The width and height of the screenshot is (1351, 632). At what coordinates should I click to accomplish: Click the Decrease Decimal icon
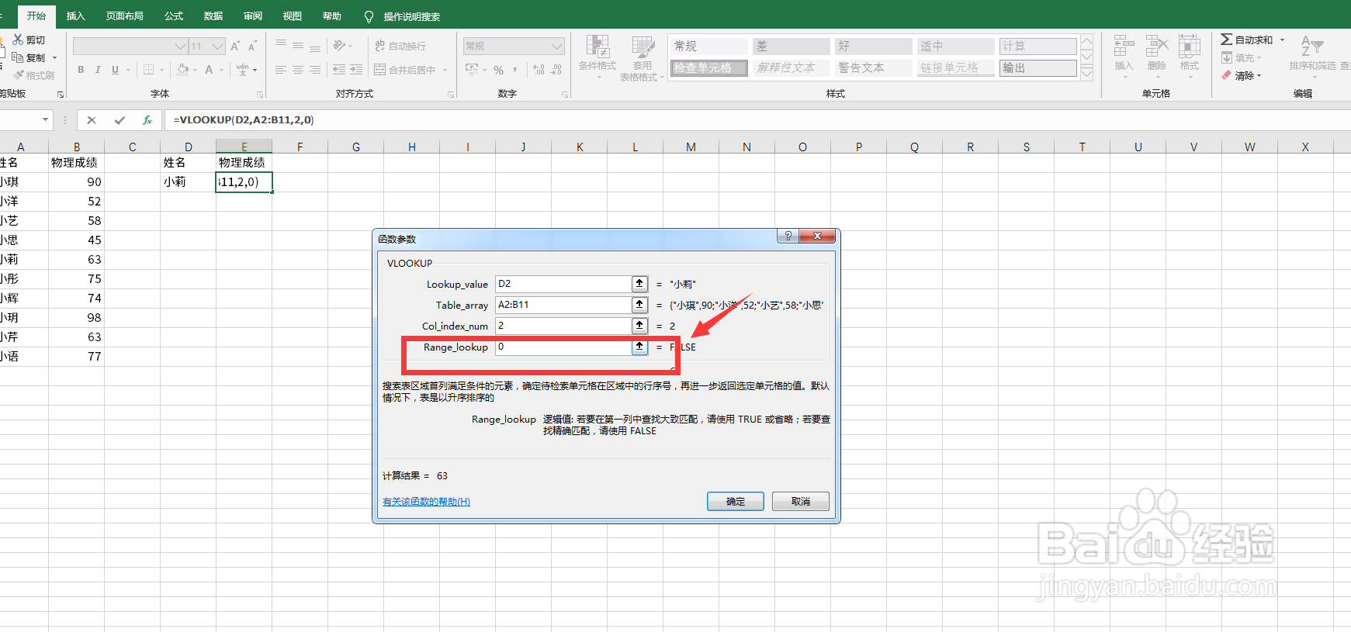pos(556,70)
